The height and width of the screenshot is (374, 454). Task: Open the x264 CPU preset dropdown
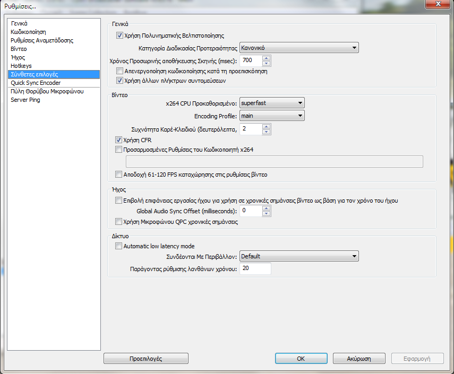pyautogui.click(x=272, y=103)
